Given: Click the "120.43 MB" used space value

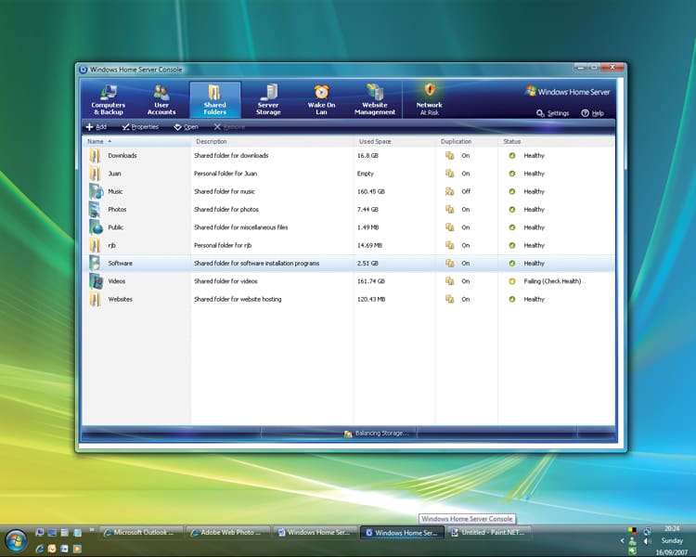Looking at the screenshot, I should point(371,299).
